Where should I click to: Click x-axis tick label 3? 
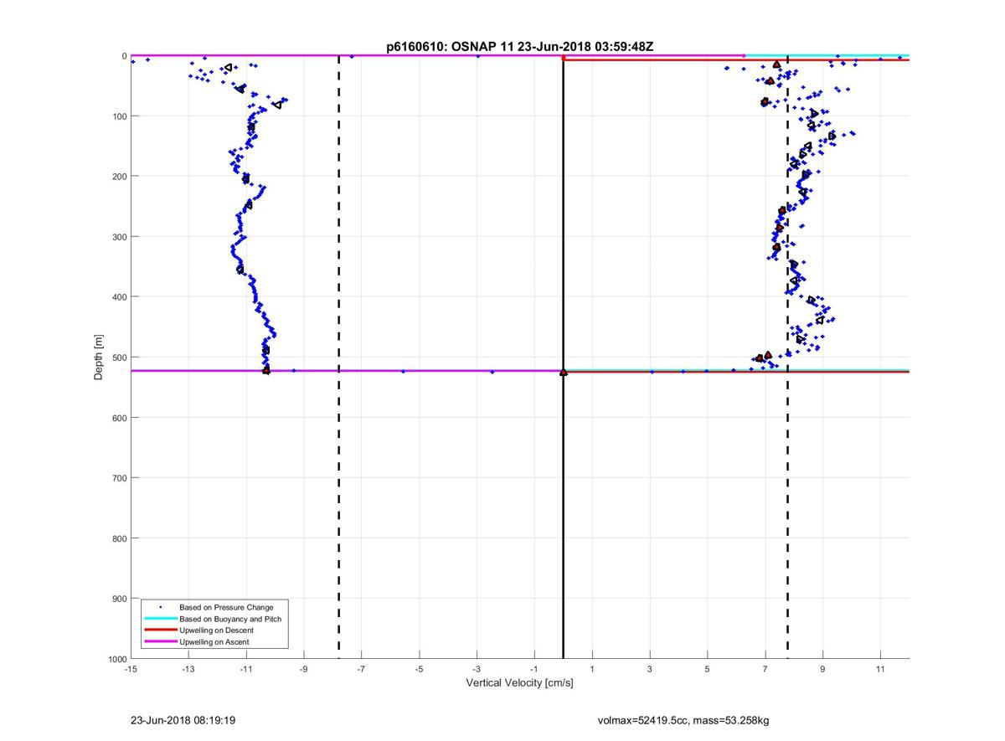650,669
